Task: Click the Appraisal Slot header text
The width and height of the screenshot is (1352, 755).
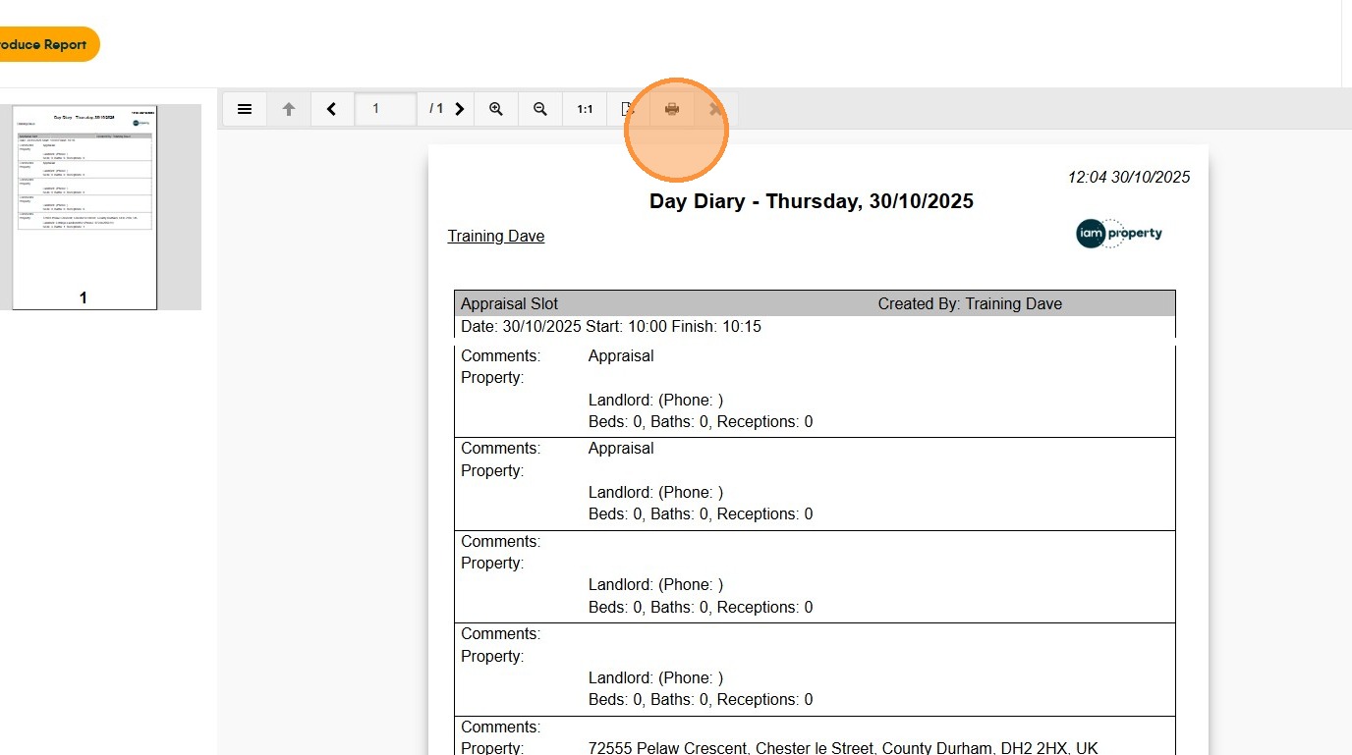Action: [509, 303]
